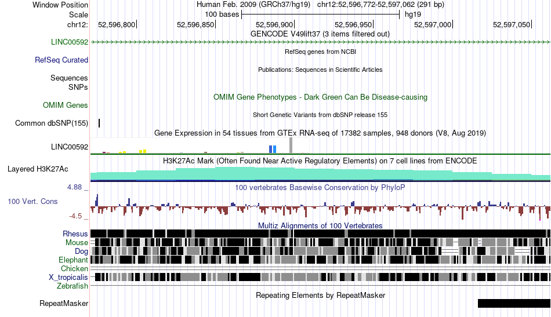Click the Common dbSNP(155) track label
This screenshot has height=317, width=551.
point(52,123)
